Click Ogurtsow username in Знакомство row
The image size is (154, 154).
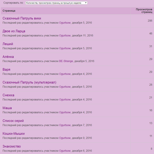point(65,151)
